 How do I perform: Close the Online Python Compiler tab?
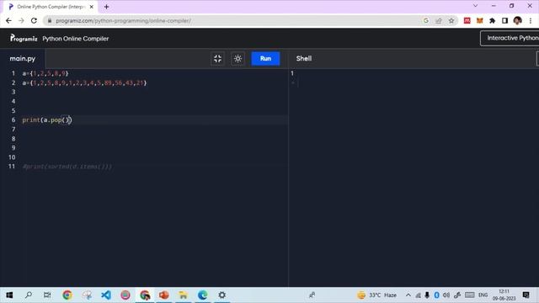coord(92,7)
